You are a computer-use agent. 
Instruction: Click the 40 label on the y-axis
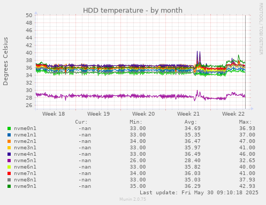(29, 53)
